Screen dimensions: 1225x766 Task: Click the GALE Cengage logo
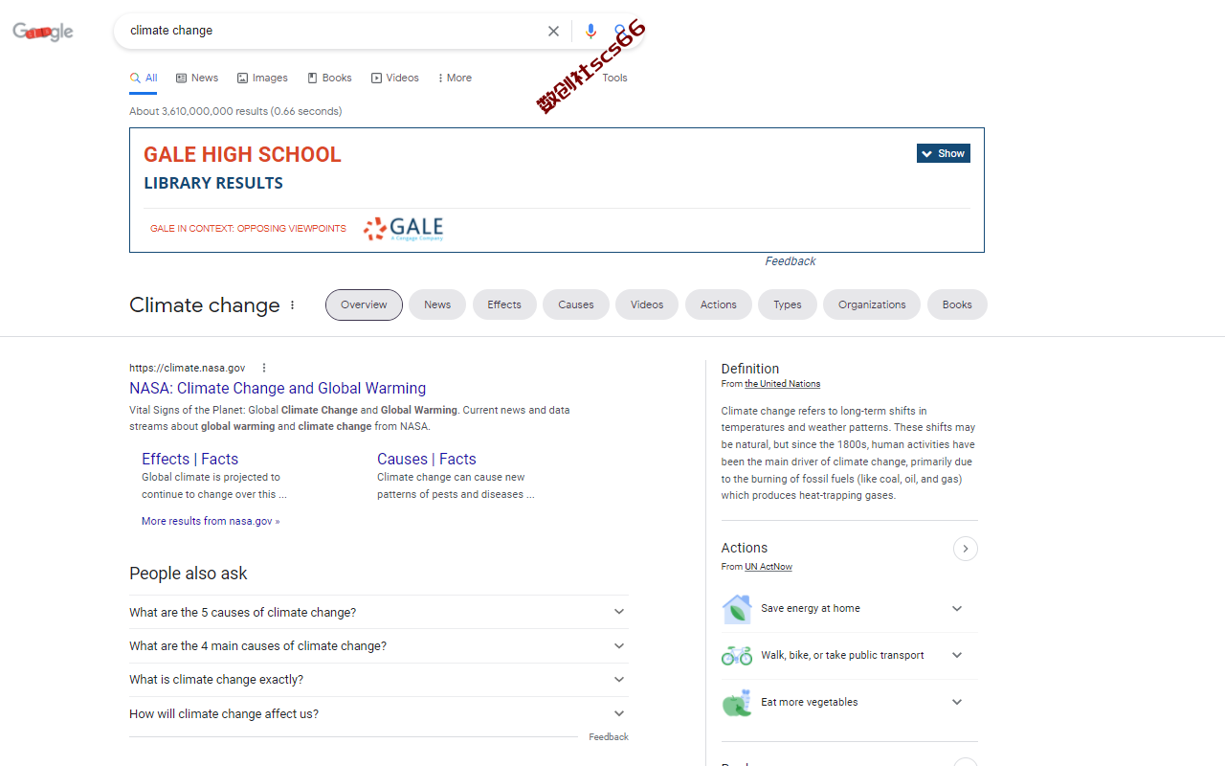[403, 229]
